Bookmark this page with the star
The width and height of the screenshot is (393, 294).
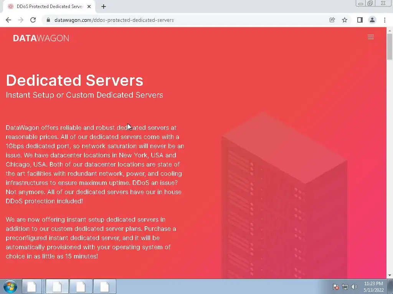345,20
